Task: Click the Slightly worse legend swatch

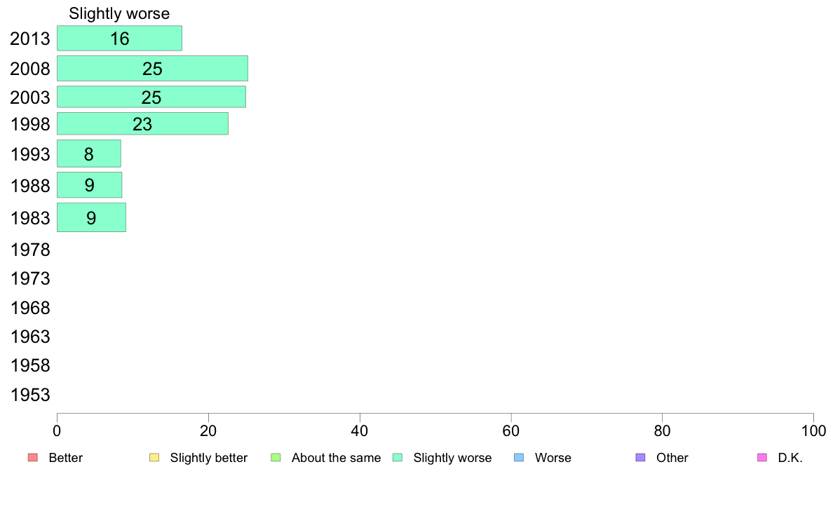Action: [398, 458]
